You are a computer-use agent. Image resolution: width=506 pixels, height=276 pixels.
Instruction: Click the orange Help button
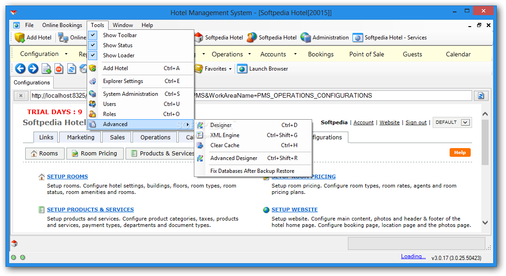(x=460, y=152)
